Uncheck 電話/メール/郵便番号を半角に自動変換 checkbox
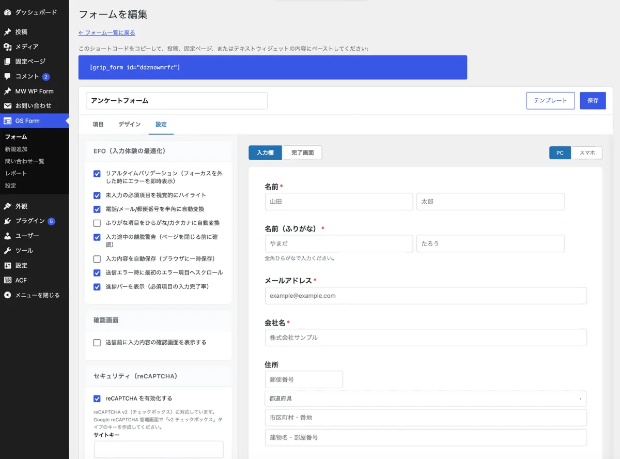The width and height of the screenshot is (620, 459). (x=97, y=209)
